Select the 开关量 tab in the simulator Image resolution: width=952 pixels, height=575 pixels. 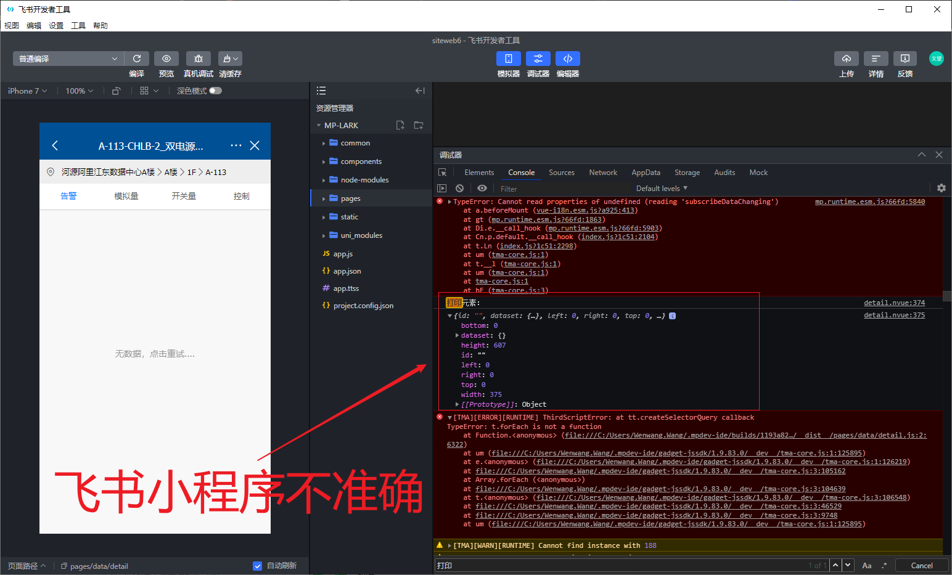(184, 196)
